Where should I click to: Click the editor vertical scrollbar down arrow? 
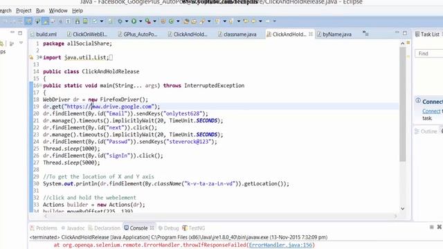pyautogui.click(x=403, y=209)
